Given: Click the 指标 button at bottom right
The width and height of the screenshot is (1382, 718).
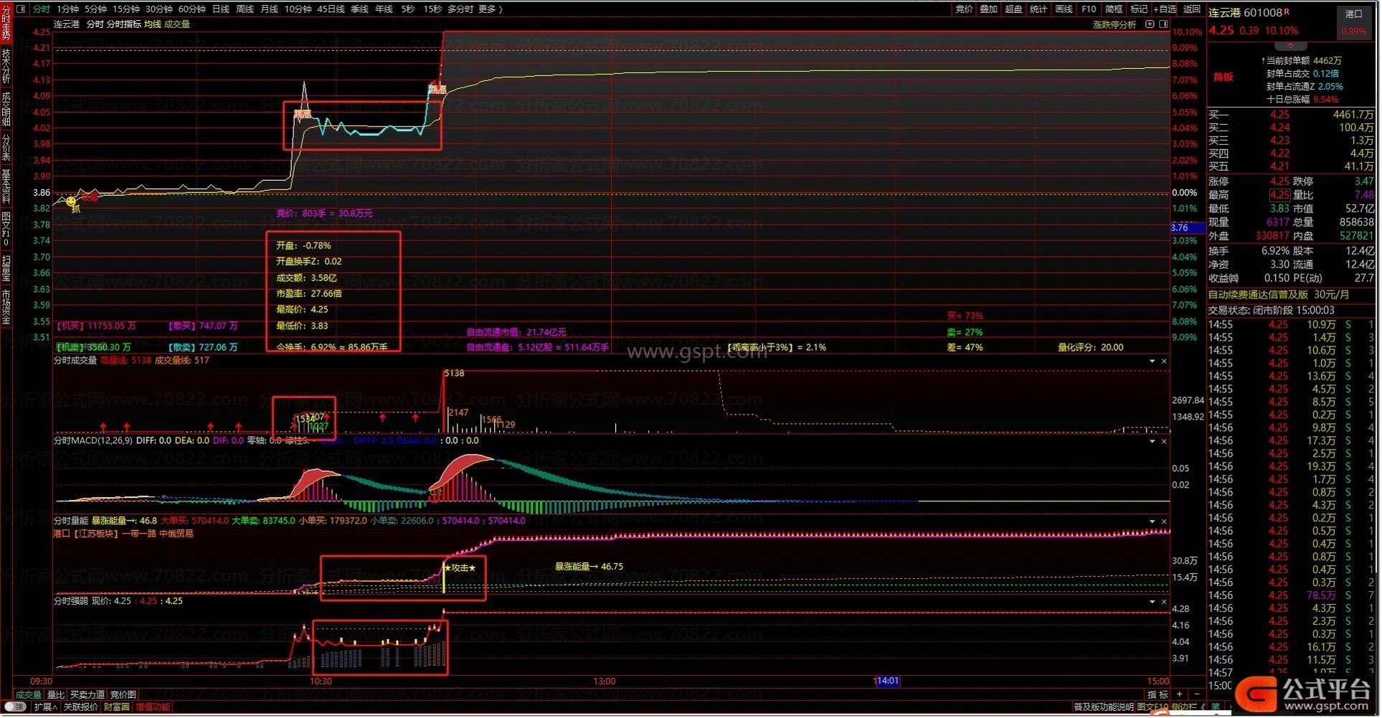Looking at the screenshot, I should tap(1158, 694).
